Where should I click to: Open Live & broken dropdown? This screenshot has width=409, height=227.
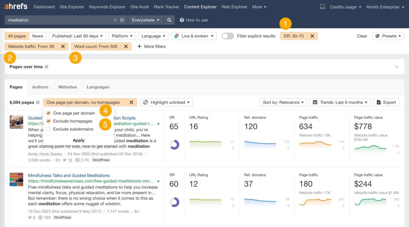(194, 36)
